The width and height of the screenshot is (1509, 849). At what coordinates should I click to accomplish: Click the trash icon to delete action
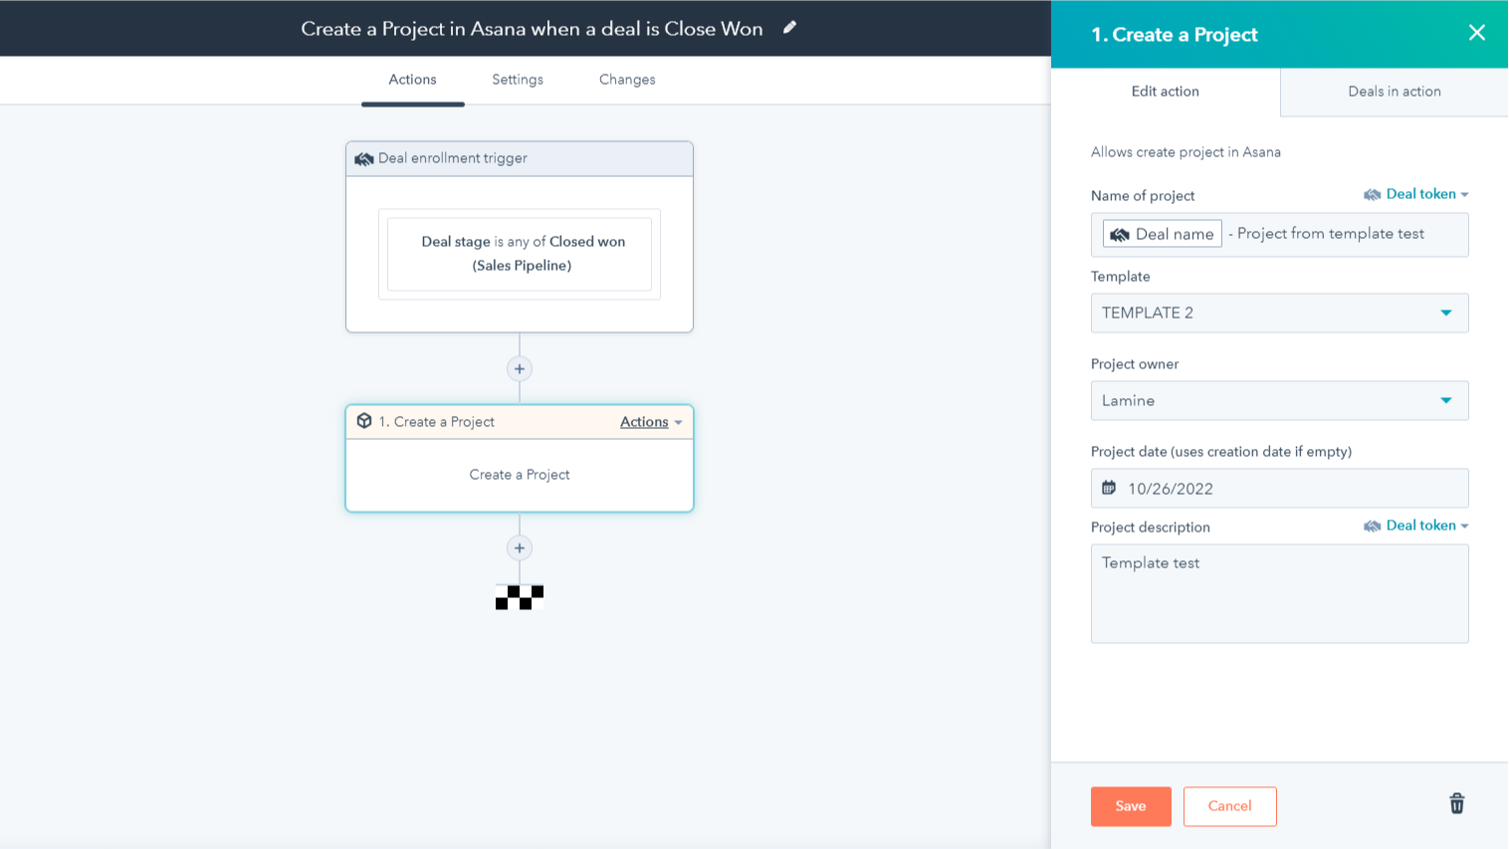[x=1456, y=803]
